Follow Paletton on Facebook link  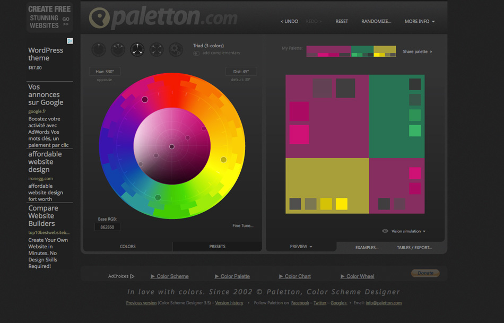click(x=300, y=303)
